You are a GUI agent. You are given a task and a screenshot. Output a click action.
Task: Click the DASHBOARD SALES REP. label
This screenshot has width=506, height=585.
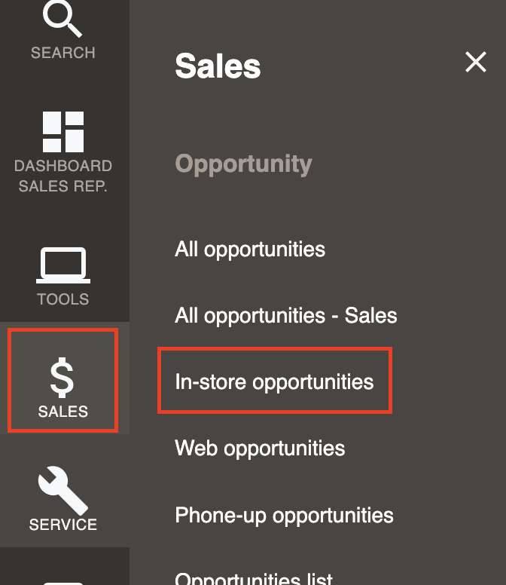click(63, 176)
